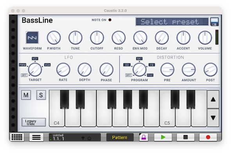Screen dimensions: 231x153
Task: Play the C#5 black key
Action: tap(175, 99)
